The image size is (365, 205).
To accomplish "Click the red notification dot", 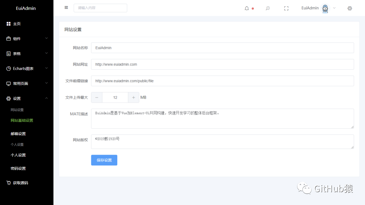I will click(253, 8).
